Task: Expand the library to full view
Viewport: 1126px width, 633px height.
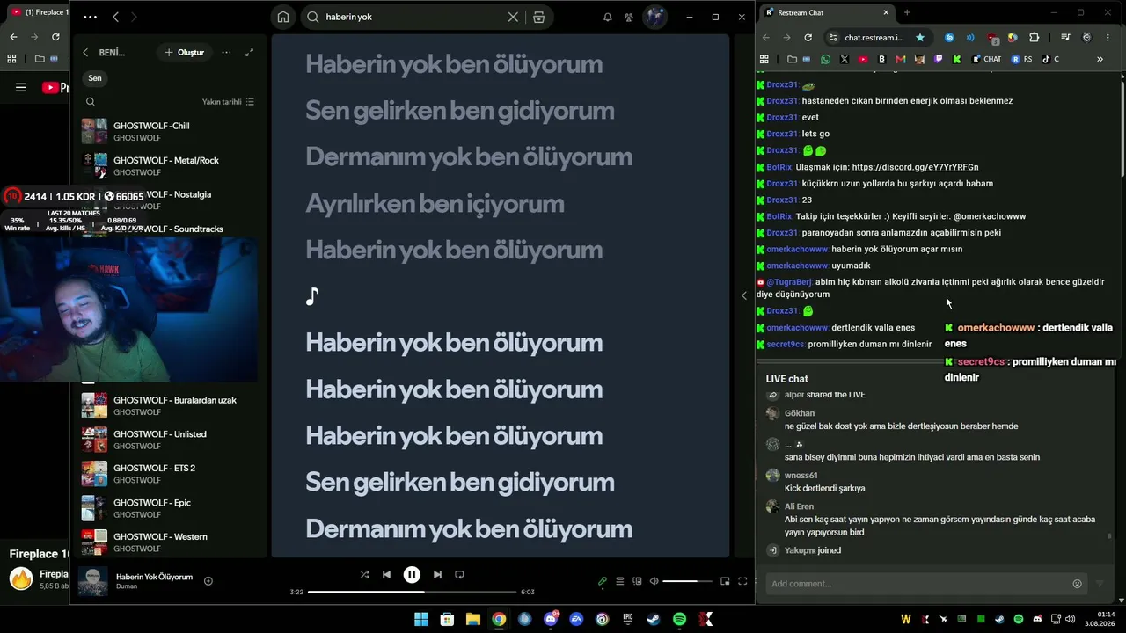Action: (249, 53)
